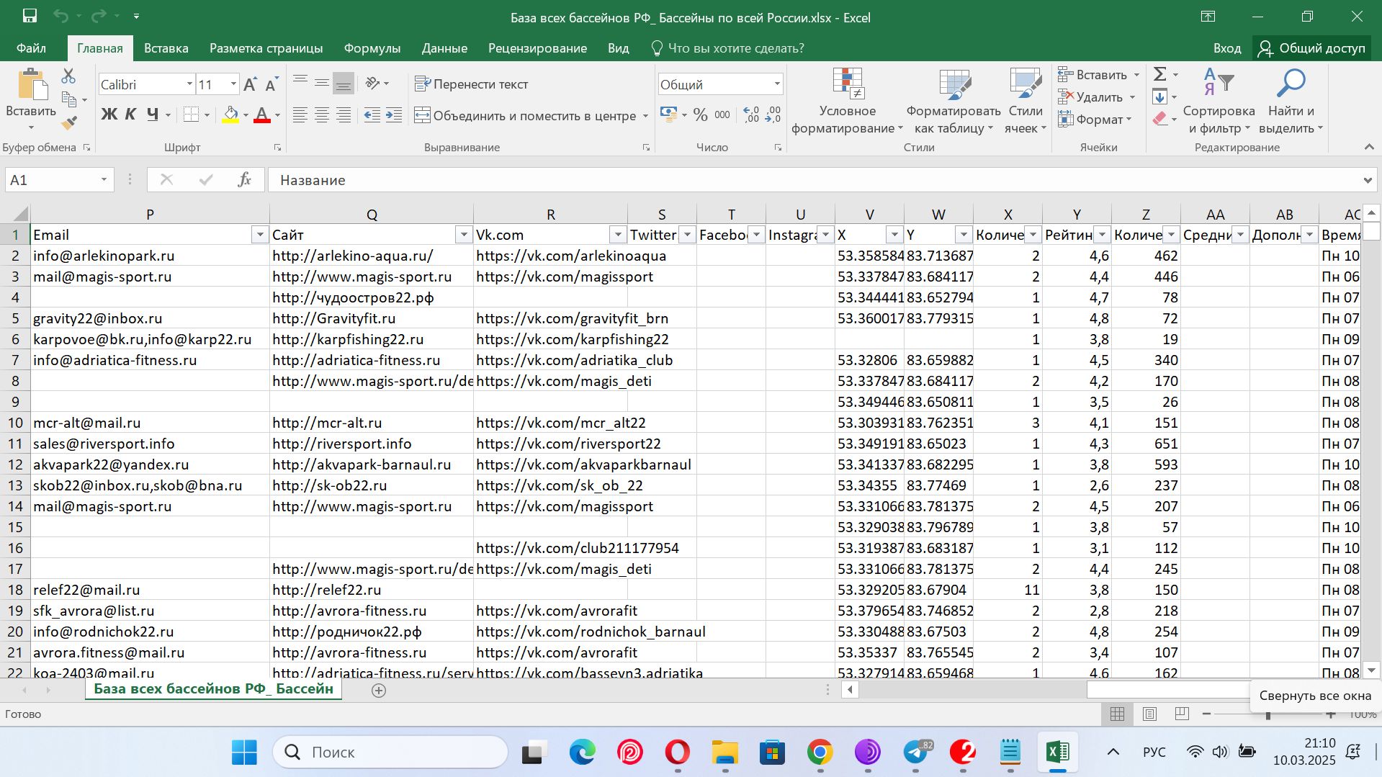Click the yellow fill color bucket
The image size is (1382, 777).
point(230,114)
